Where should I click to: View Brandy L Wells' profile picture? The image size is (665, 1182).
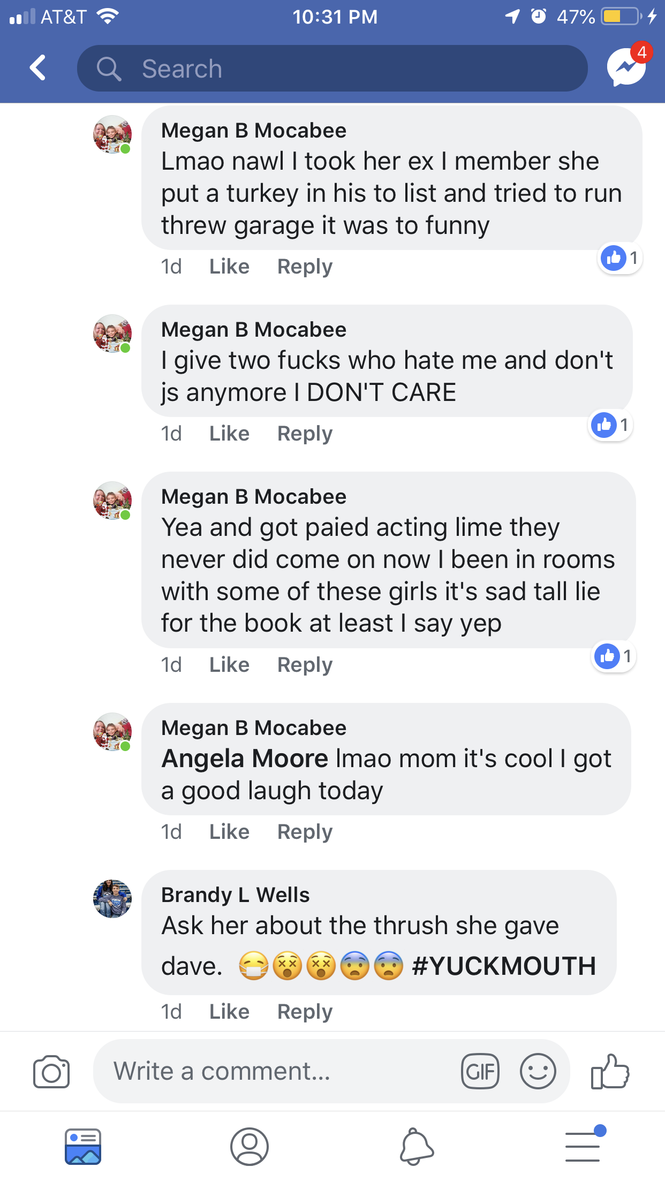click(112, 898)
